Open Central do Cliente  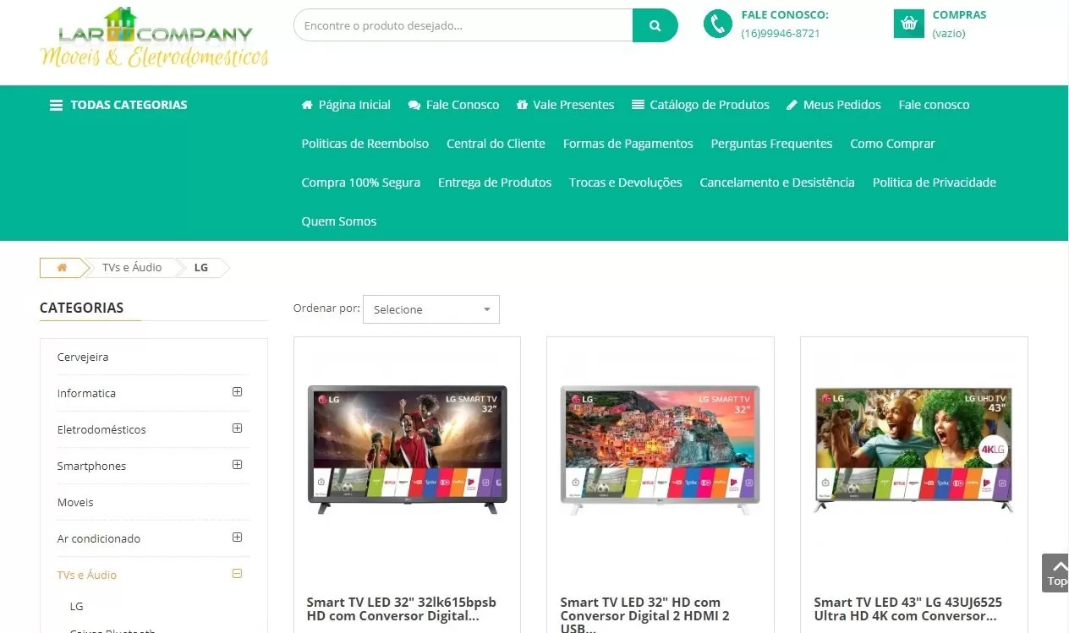[x=496, y=144]
